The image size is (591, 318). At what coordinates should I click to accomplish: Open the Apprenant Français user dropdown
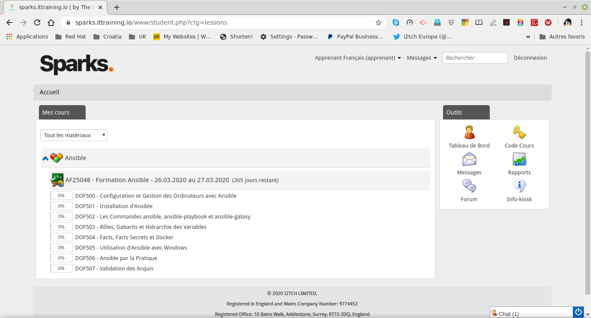pyautogui.click(x=358, y=58)
